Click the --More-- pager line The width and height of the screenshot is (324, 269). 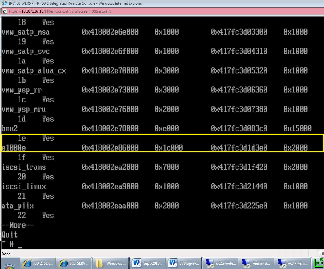18,225
